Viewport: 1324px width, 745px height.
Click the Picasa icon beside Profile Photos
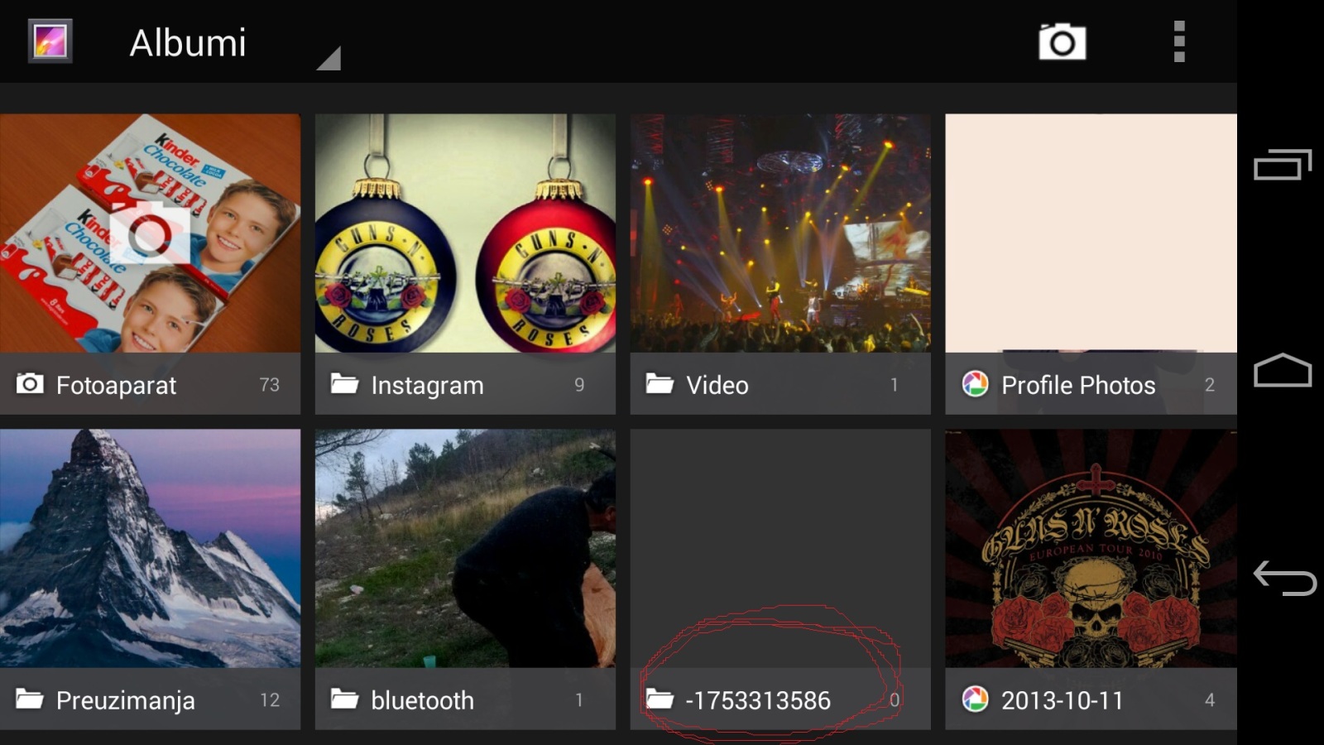pos(975,383)
